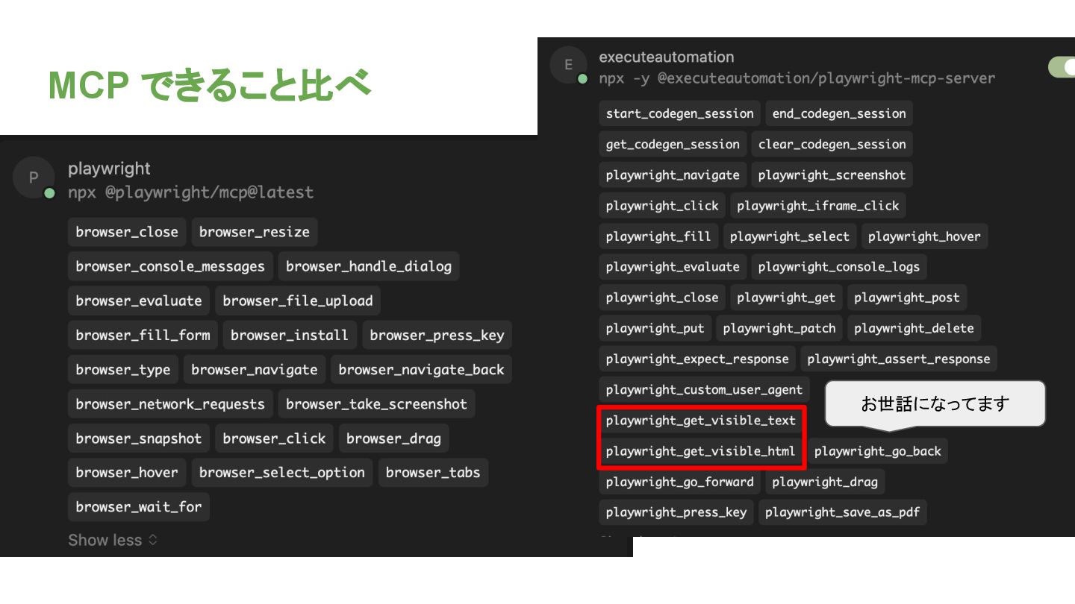Select the browser_close tool chip

[x=127, y=232]
